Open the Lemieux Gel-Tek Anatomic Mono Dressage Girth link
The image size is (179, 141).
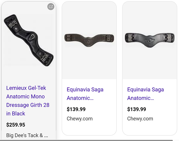tap(28, 101)
